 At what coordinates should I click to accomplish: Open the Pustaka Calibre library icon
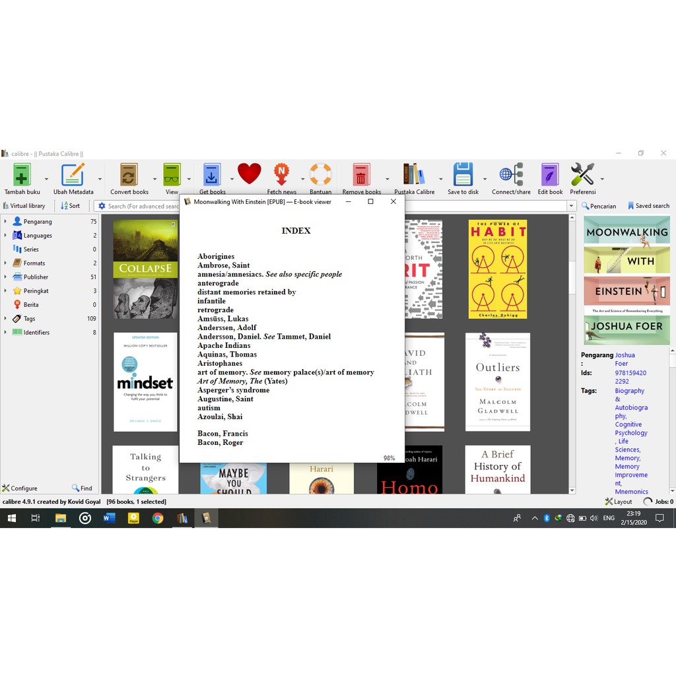[414, 174]
